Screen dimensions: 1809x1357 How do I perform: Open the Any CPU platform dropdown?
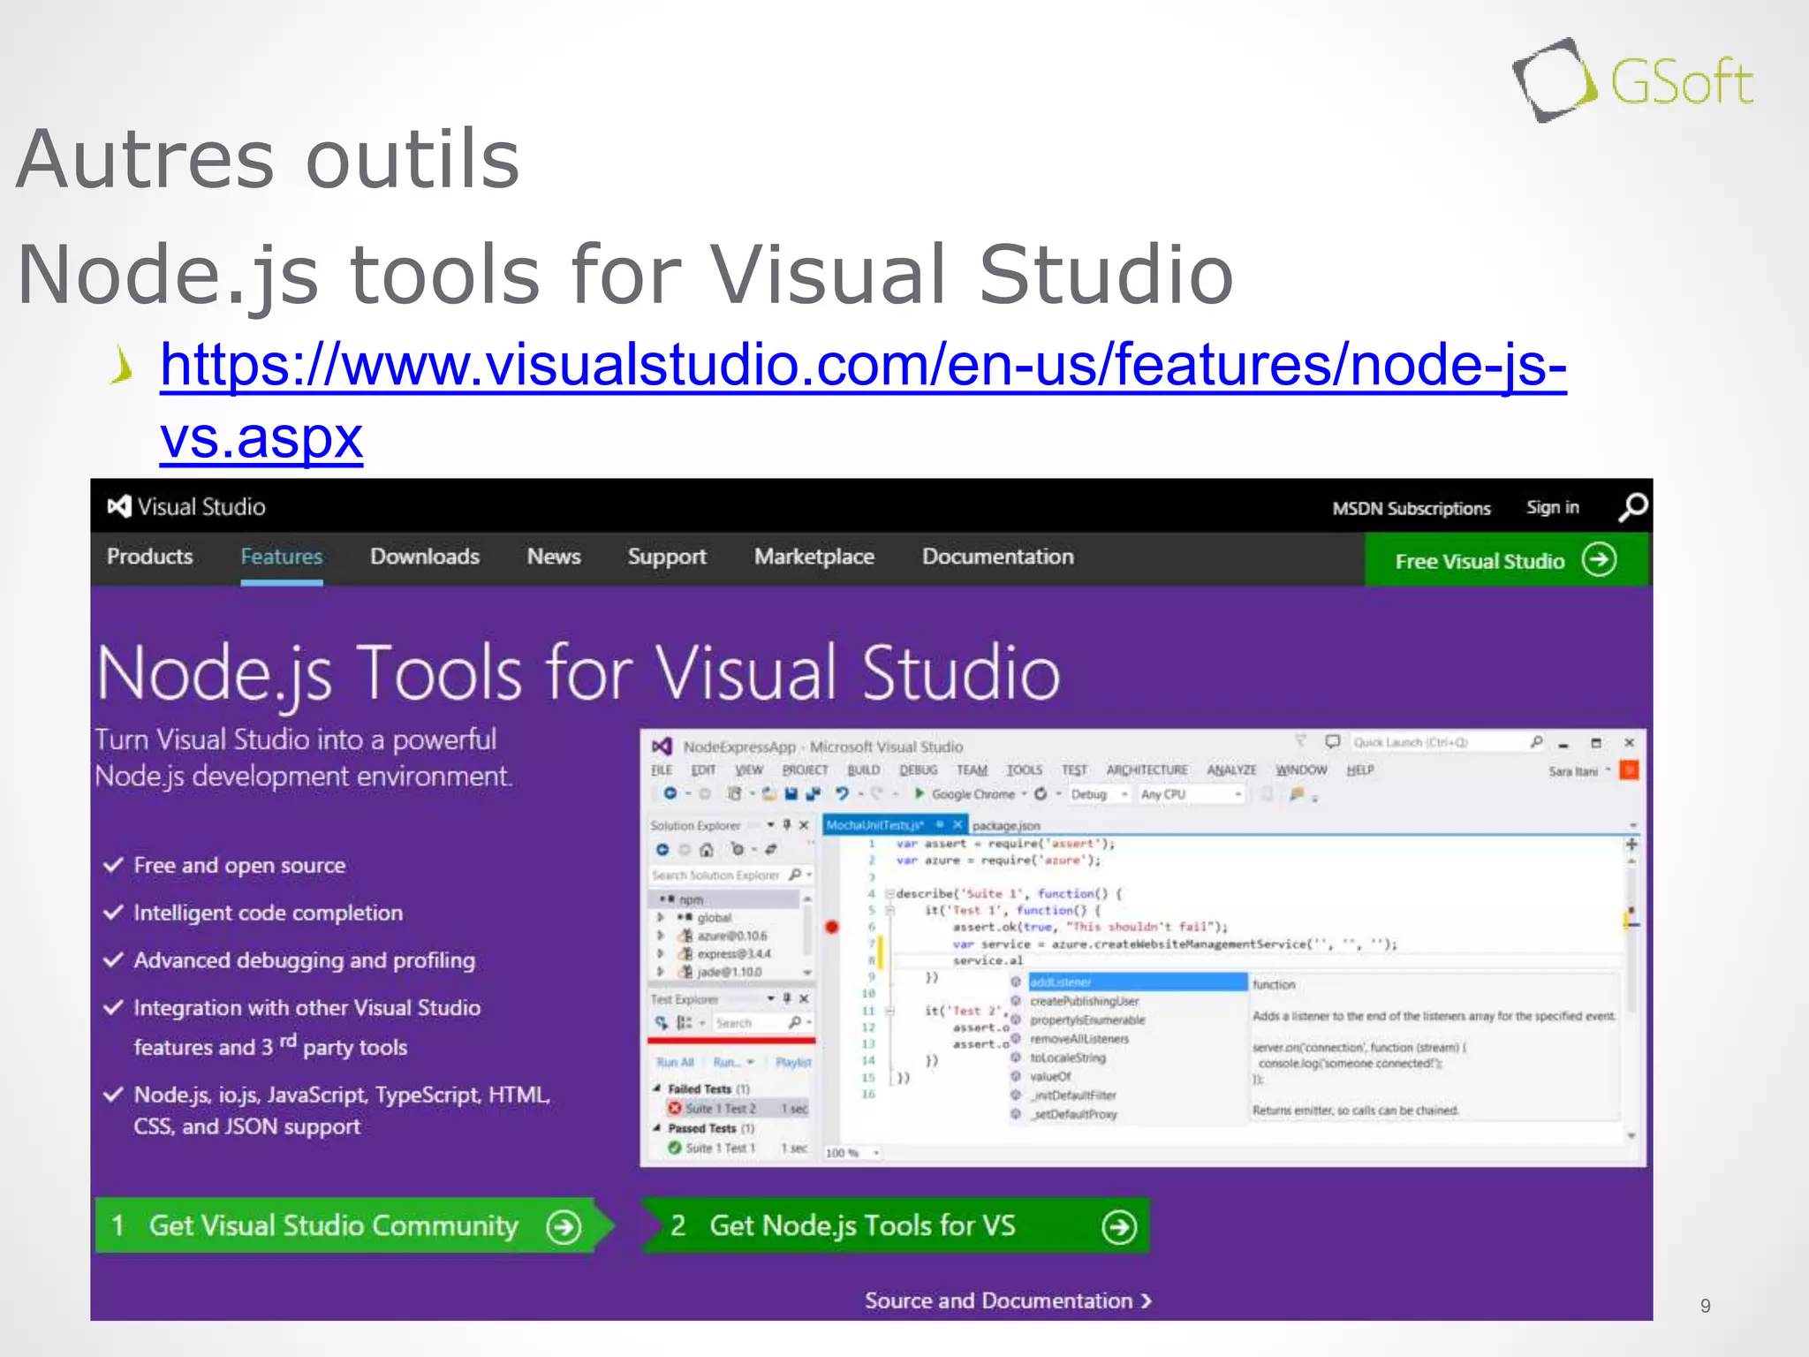coord(1192,794)
